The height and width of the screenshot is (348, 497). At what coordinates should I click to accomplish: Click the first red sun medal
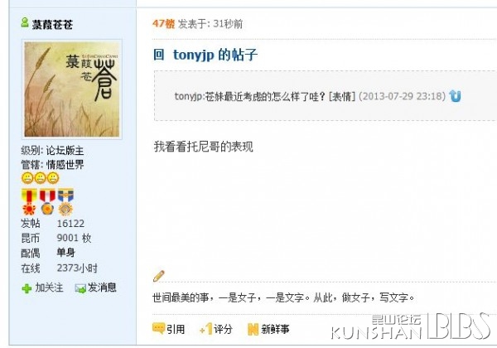pyautogui.click(x=29, y=202)
